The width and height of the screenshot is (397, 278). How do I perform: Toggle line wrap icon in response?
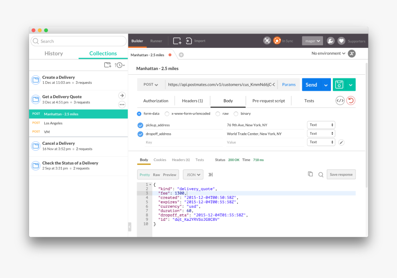click(x=211, y=175)
